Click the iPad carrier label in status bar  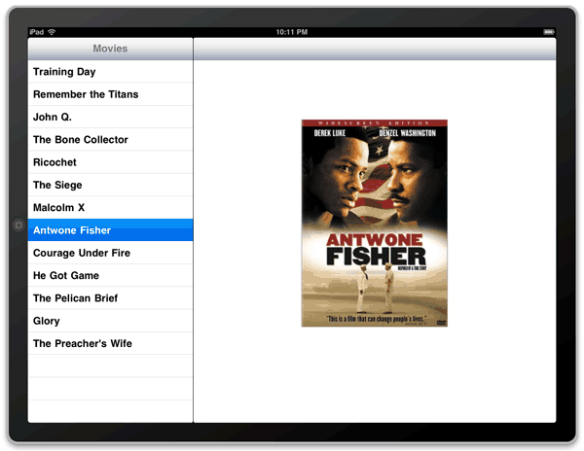coord(35,32)
